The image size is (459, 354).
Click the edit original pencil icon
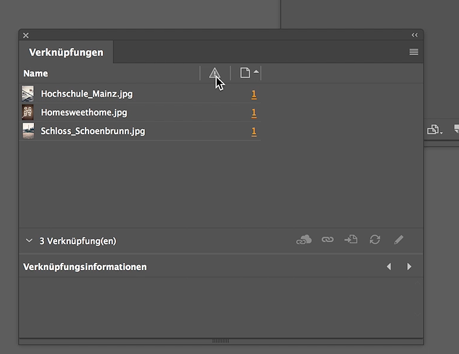pyautogui.click(x=399, y=240)
